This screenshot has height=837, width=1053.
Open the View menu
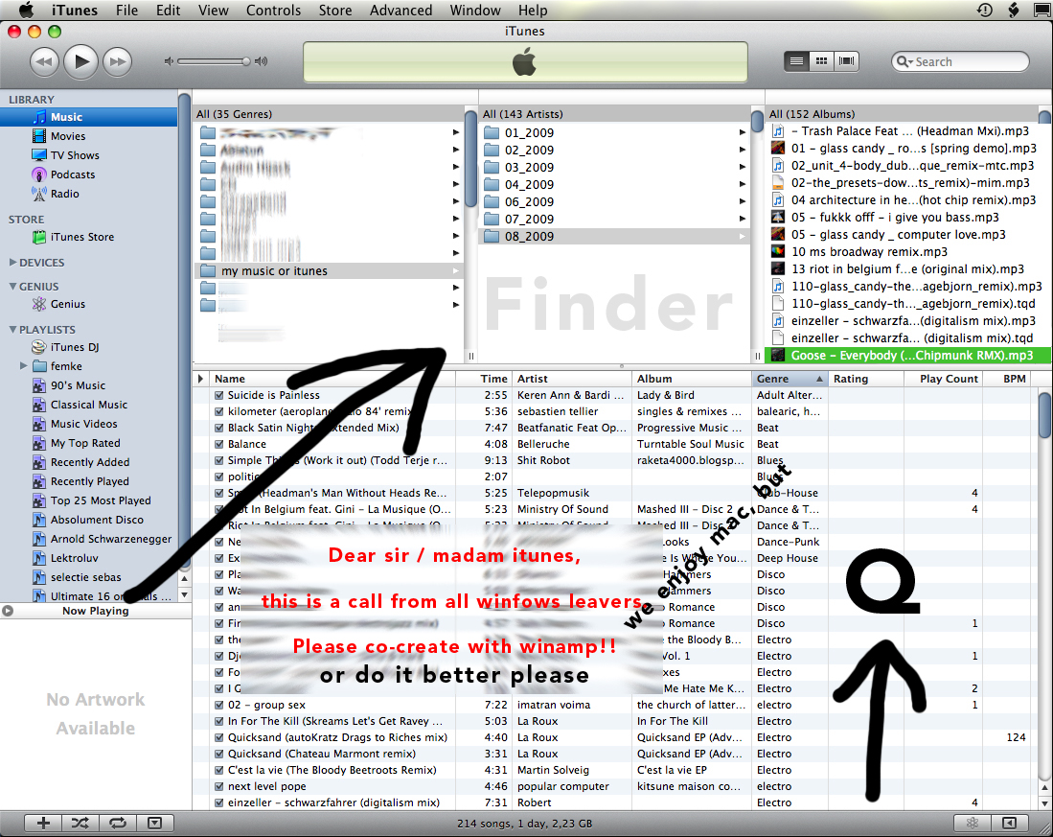pos(213,11)
